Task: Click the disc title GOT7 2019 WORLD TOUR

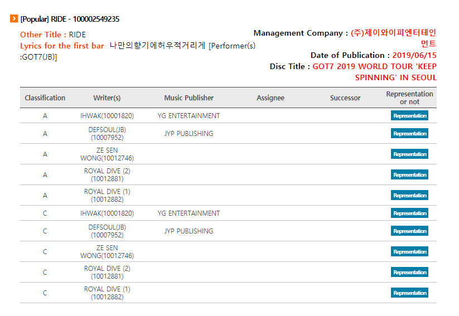Action: click(x=374, y=72)
